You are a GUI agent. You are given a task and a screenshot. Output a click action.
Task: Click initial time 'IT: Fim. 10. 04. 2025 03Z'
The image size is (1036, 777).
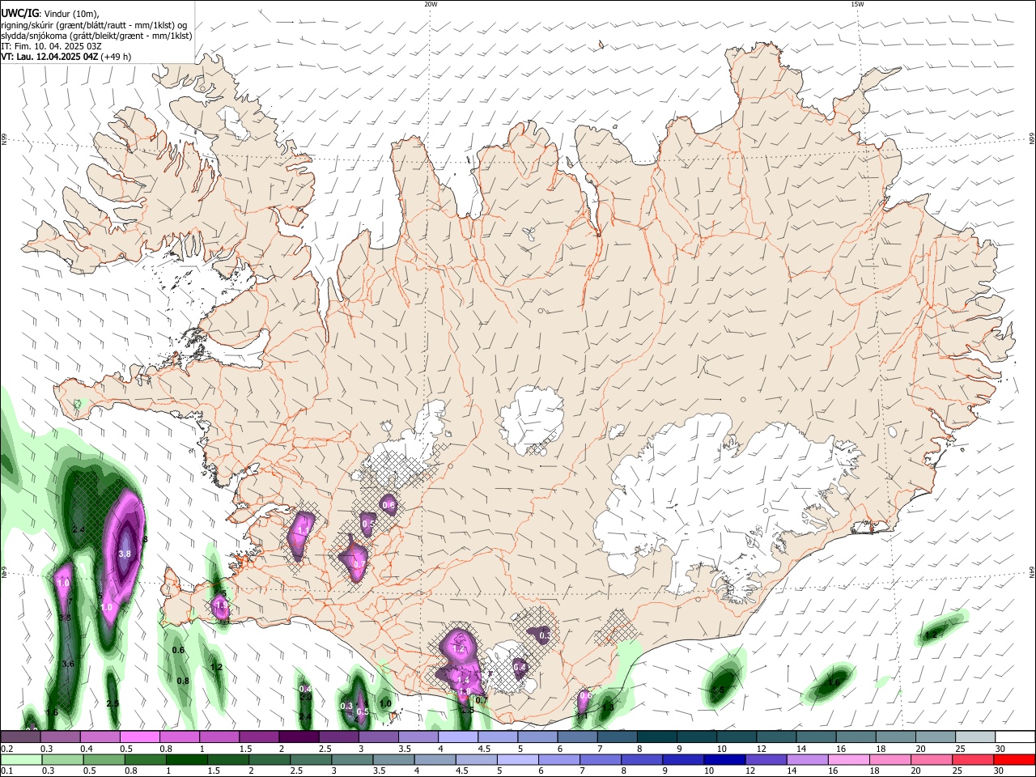coord(51,46)
